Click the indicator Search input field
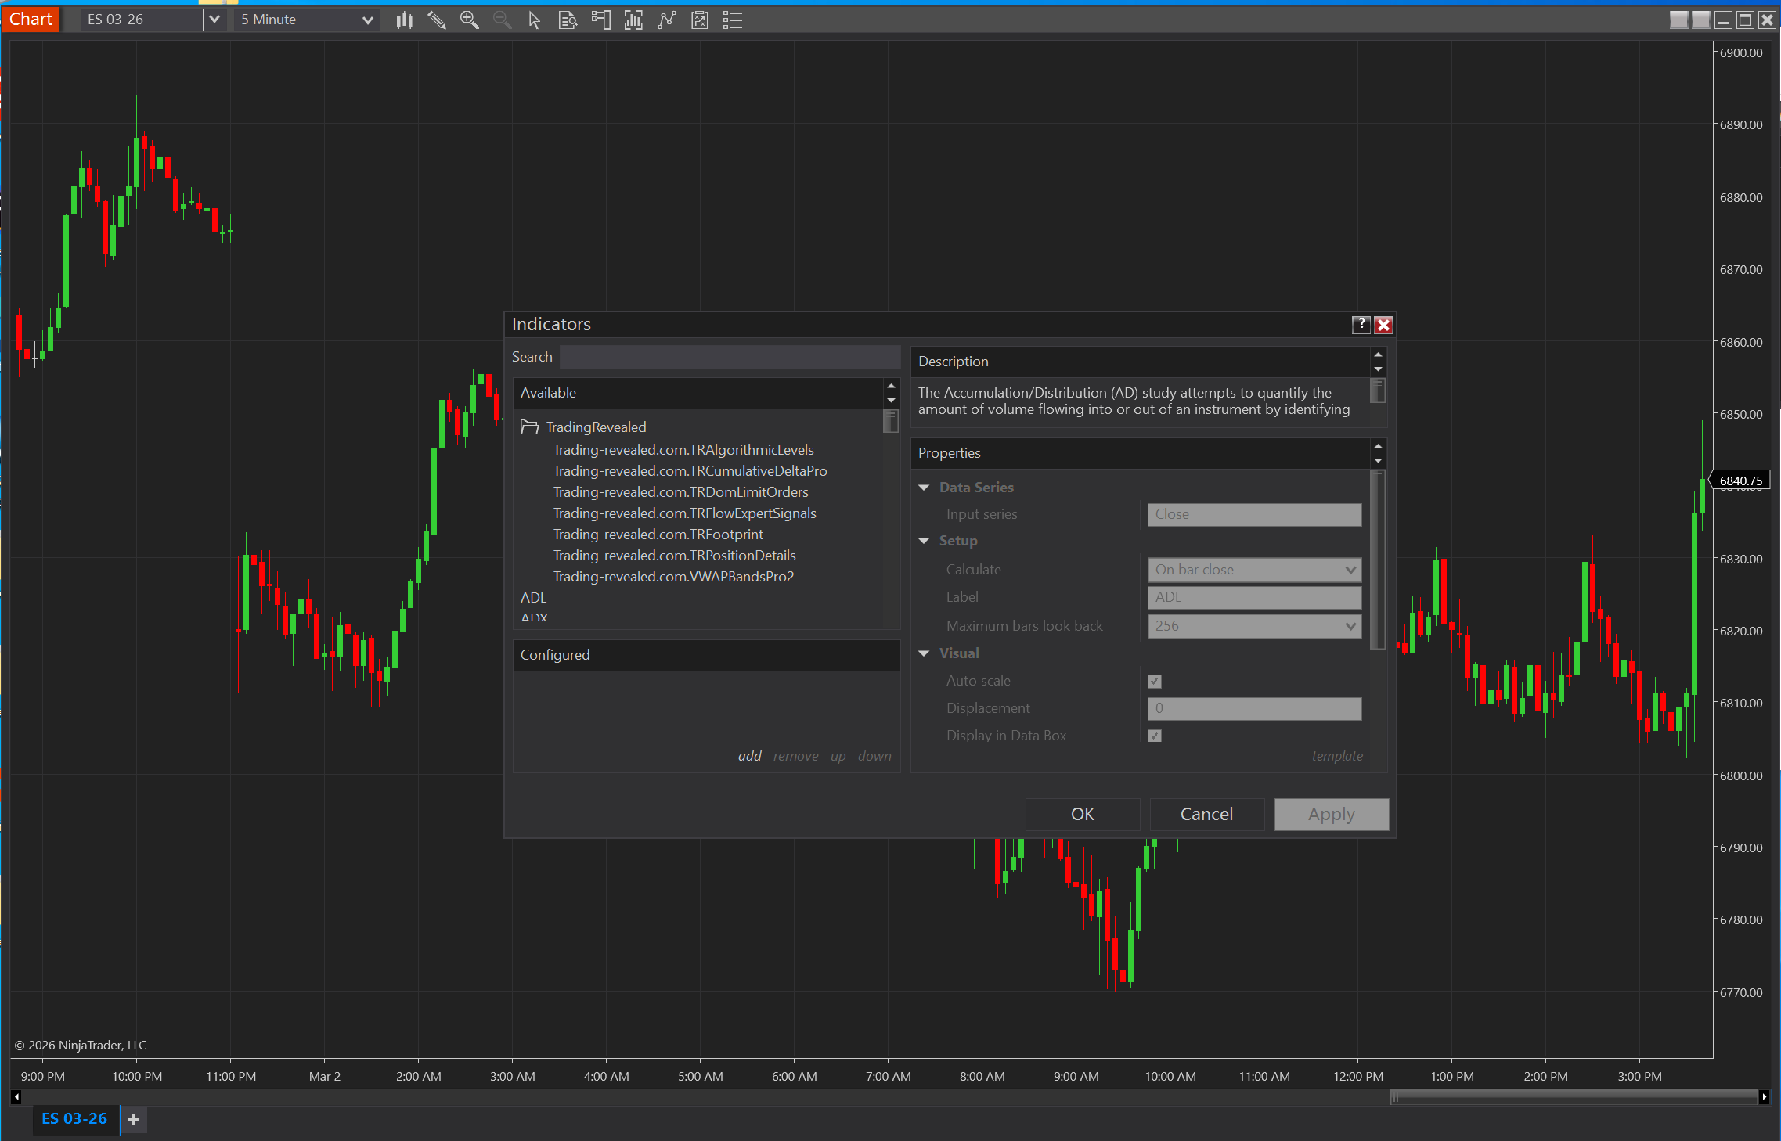 click(x=730, y=357)
